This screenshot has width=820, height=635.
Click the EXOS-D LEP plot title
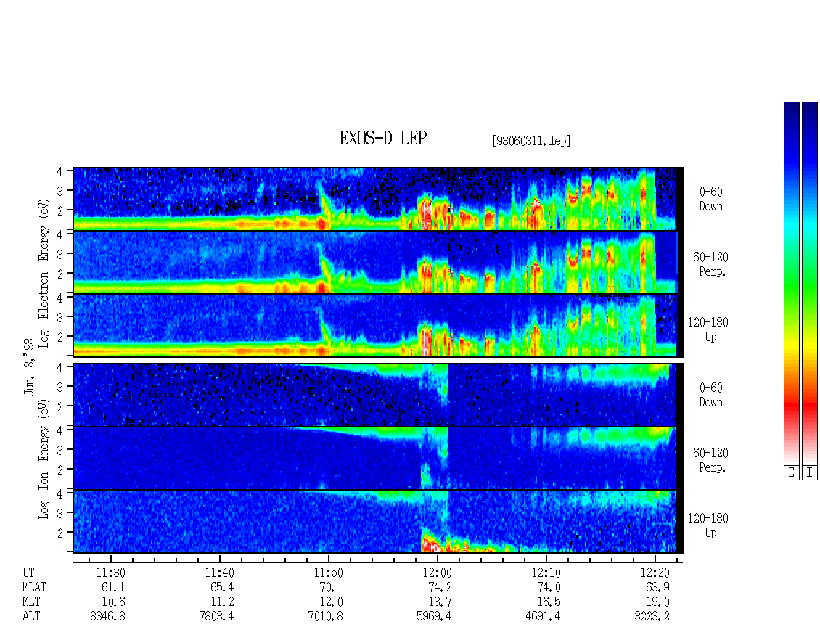(x=383, y=138)
